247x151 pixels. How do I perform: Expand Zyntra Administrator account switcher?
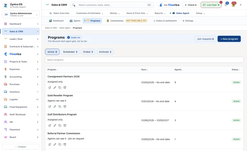coord(21,14)
